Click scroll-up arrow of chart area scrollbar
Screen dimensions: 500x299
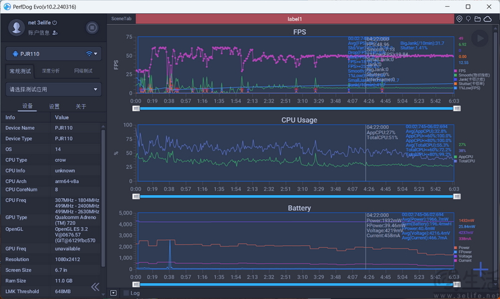[495, 29]
